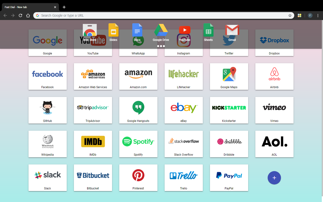Open the Pinterest dial tile
The image size is (323, 202).
tap(138, 178)
